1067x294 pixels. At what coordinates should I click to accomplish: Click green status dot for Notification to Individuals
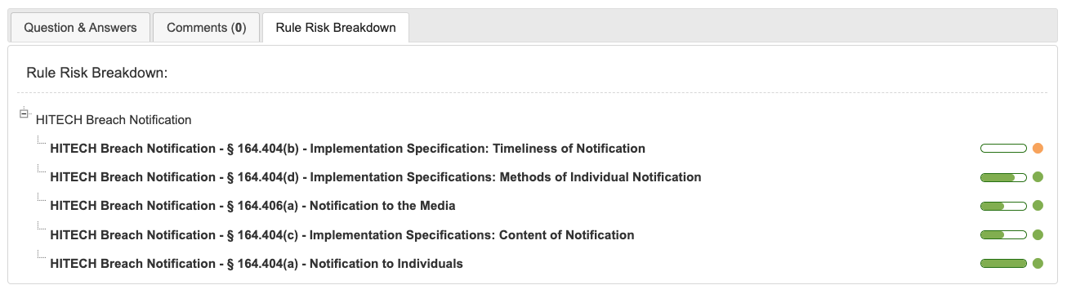[x=1038, y=264]
